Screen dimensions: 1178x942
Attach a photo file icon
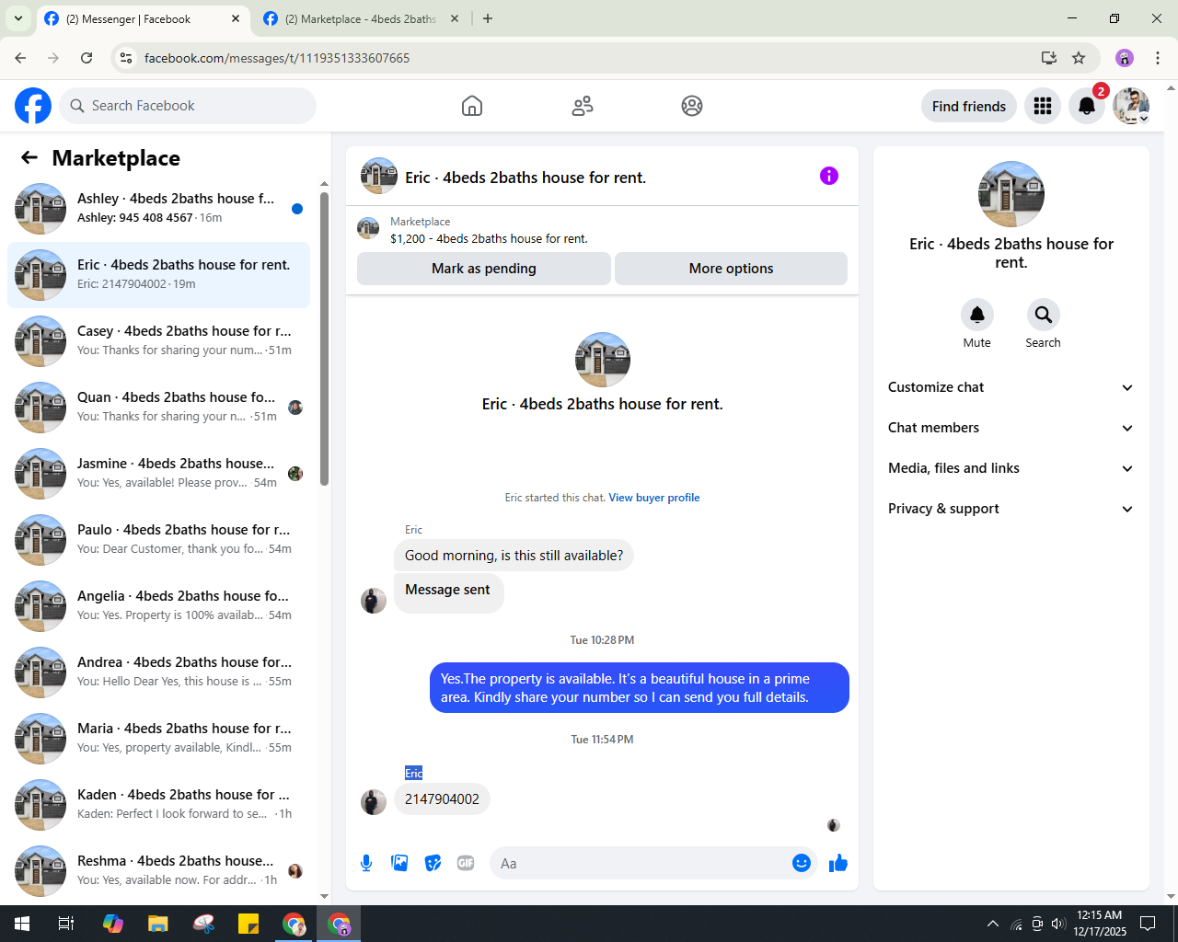[x=399, y=863]
